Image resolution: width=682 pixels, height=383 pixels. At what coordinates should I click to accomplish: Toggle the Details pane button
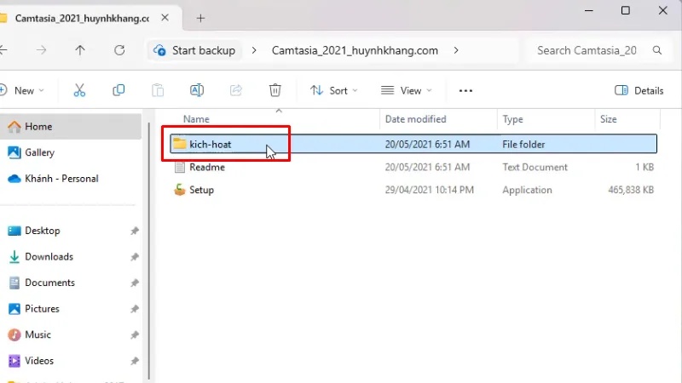pyautogui.click(x=639, y=90)
